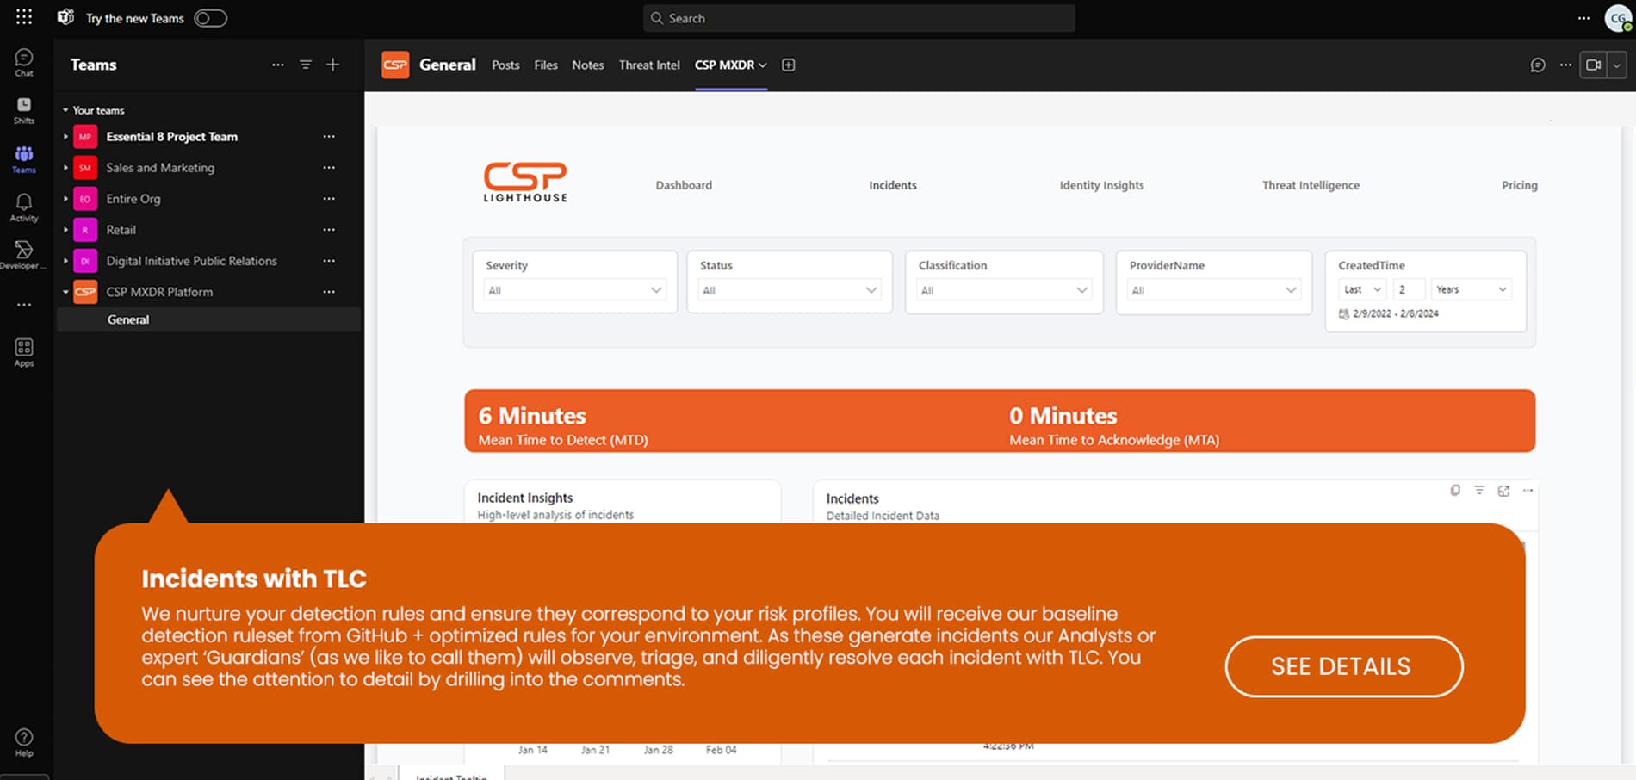Screen dimensions: 1636x780
Task: Open Developer portal in the left rail
Action: [24, 255]
